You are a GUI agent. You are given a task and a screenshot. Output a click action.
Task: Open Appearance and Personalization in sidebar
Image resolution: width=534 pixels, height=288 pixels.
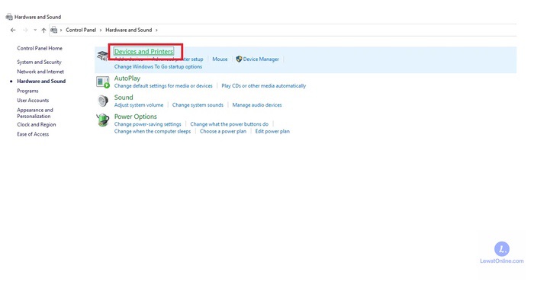[x=35, y=113]
